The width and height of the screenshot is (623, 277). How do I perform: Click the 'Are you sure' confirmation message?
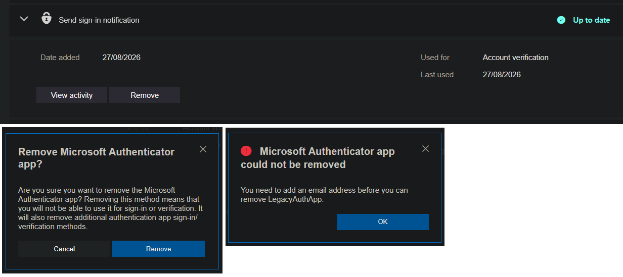pyautogui.click(x=111, y=208)
